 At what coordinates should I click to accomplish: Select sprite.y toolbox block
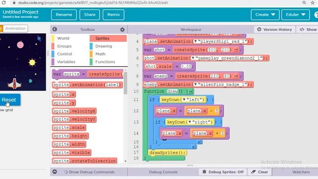point(64,103)
